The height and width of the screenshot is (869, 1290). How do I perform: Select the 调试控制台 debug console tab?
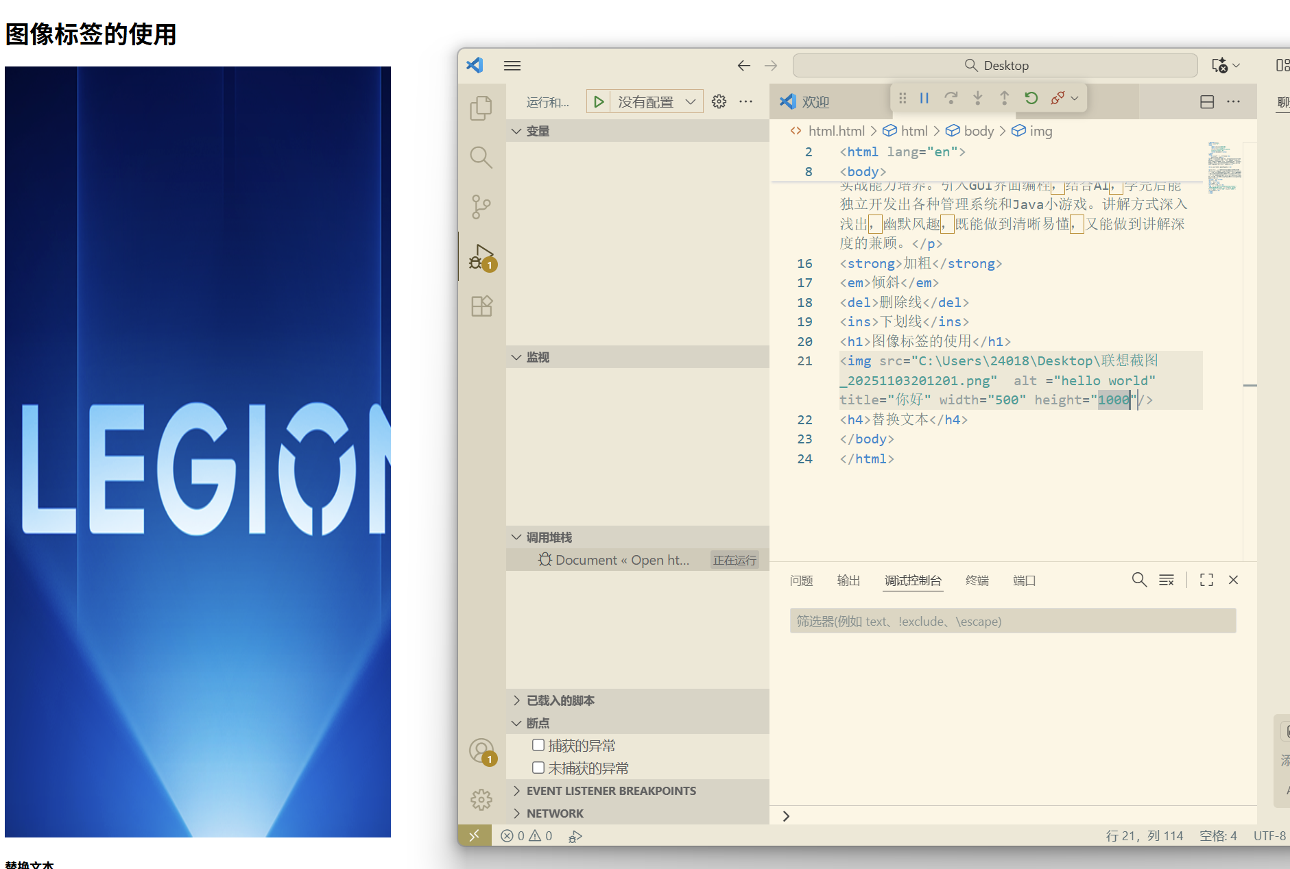(x=913, y=580)
